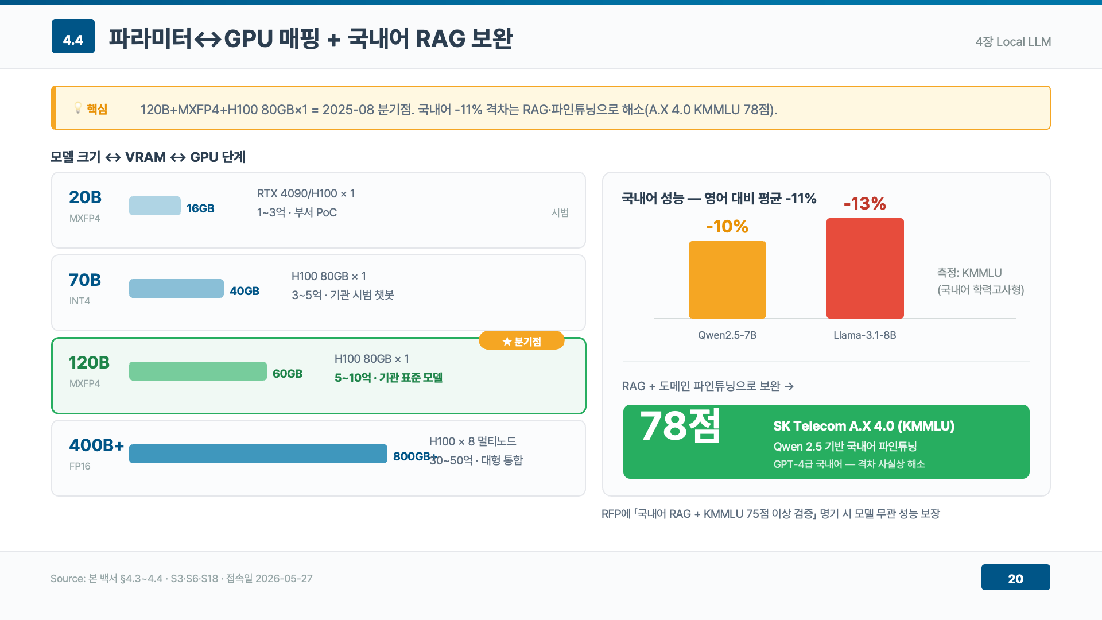Click the green 60GB VRAM bar
The image size is (1102, 620).
198,371
